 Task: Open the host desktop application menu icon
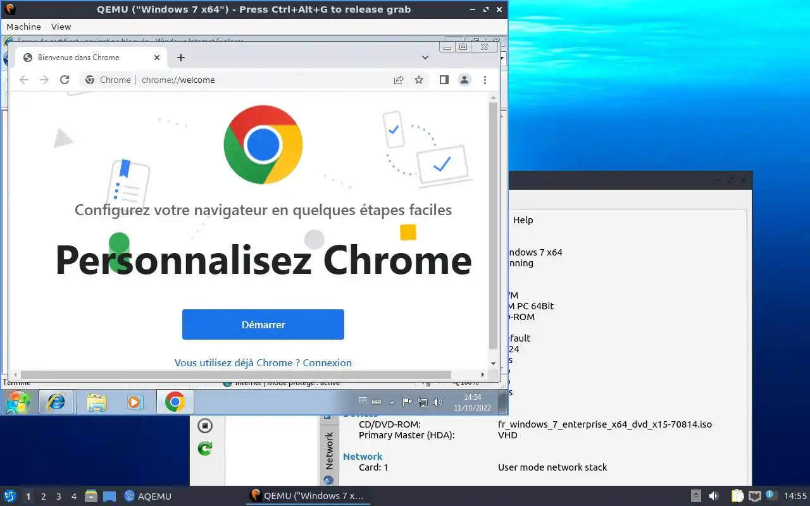point(10,496)
